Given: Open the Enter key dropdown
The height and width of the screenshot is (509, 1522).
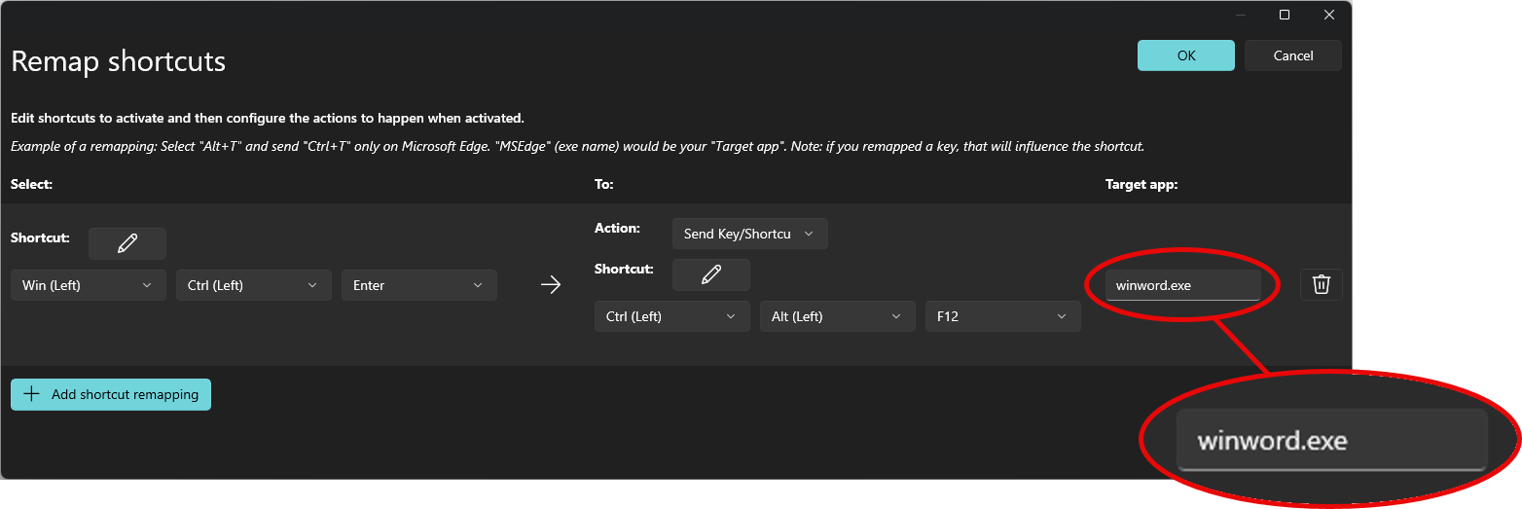Looking at the screenshot, I should 419,285.
